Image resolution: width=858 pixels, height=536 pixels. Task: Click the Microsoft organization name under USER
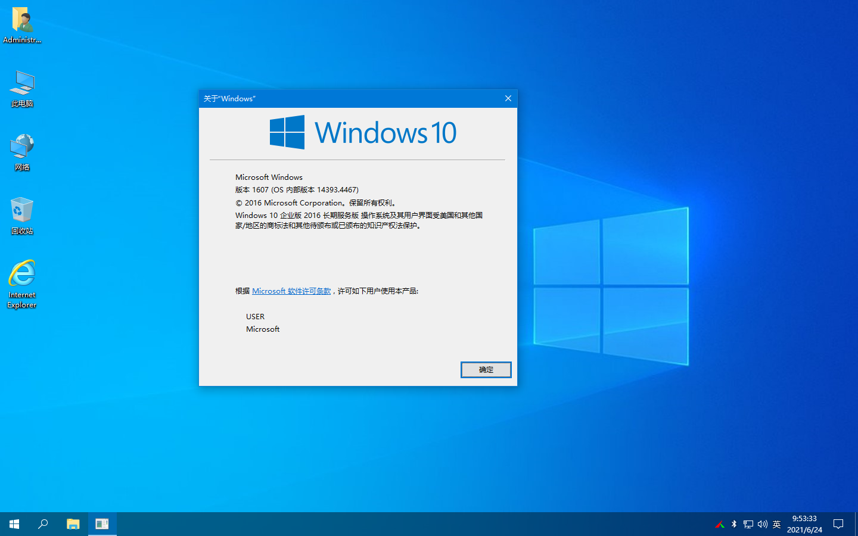coord(263,329)
